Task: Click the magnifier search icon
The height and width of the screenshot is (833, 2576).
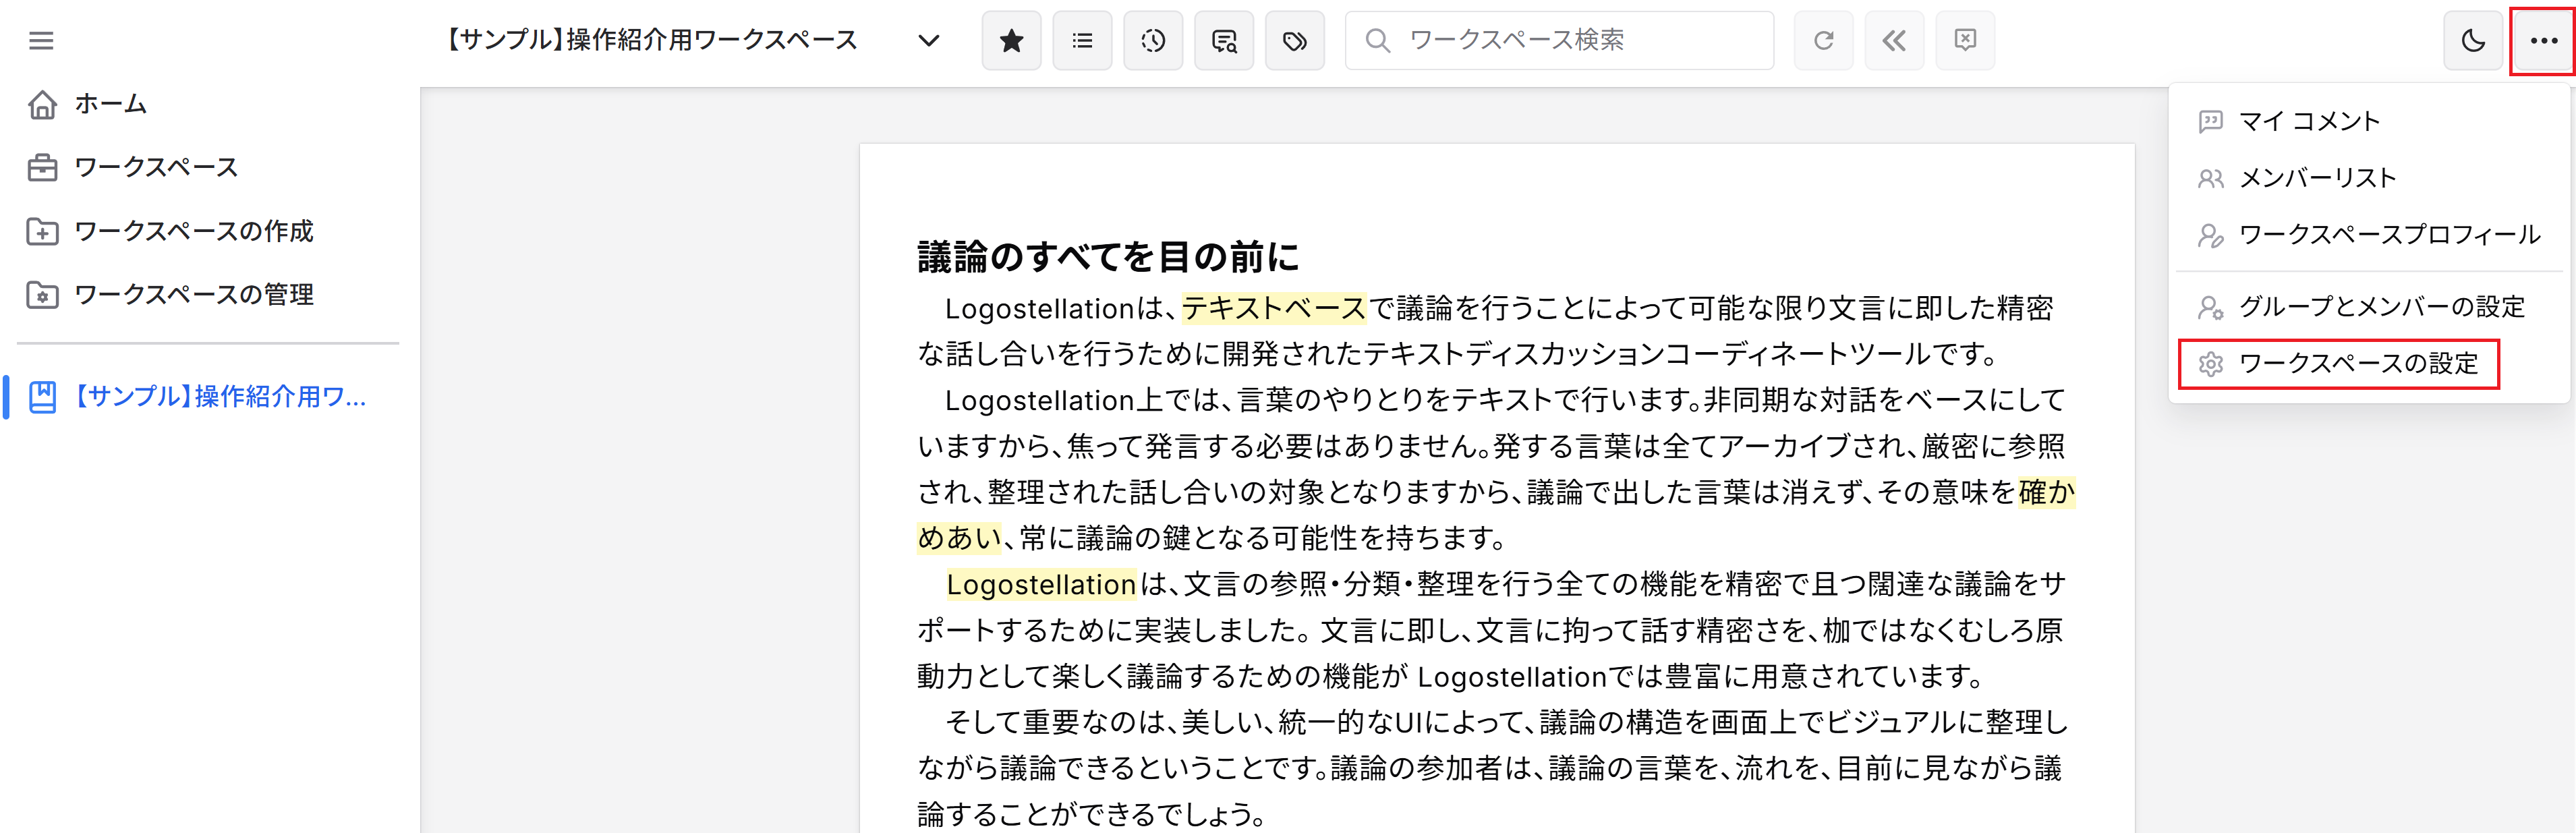Action: coord(1377,40)
